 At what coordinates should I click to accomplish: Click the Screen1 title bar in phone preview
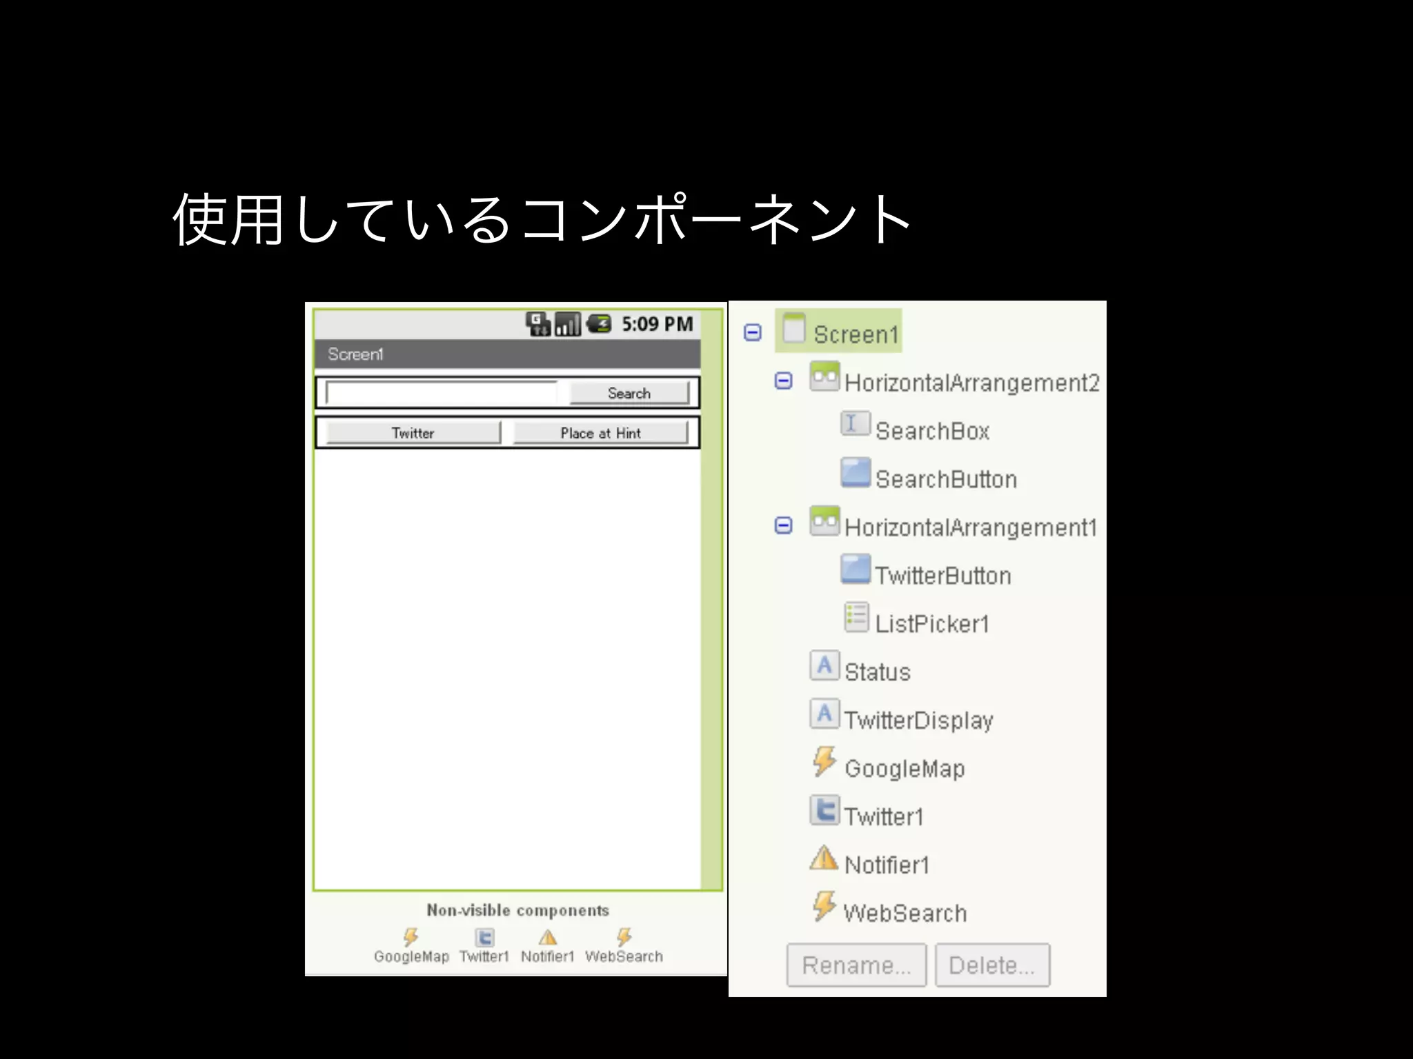[x=507, y=354]
